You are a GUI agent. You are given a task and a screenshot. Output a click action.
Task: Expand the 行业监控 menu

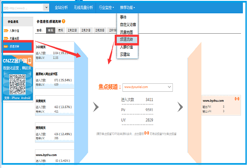pyautogui.click(x=106, y=8)
